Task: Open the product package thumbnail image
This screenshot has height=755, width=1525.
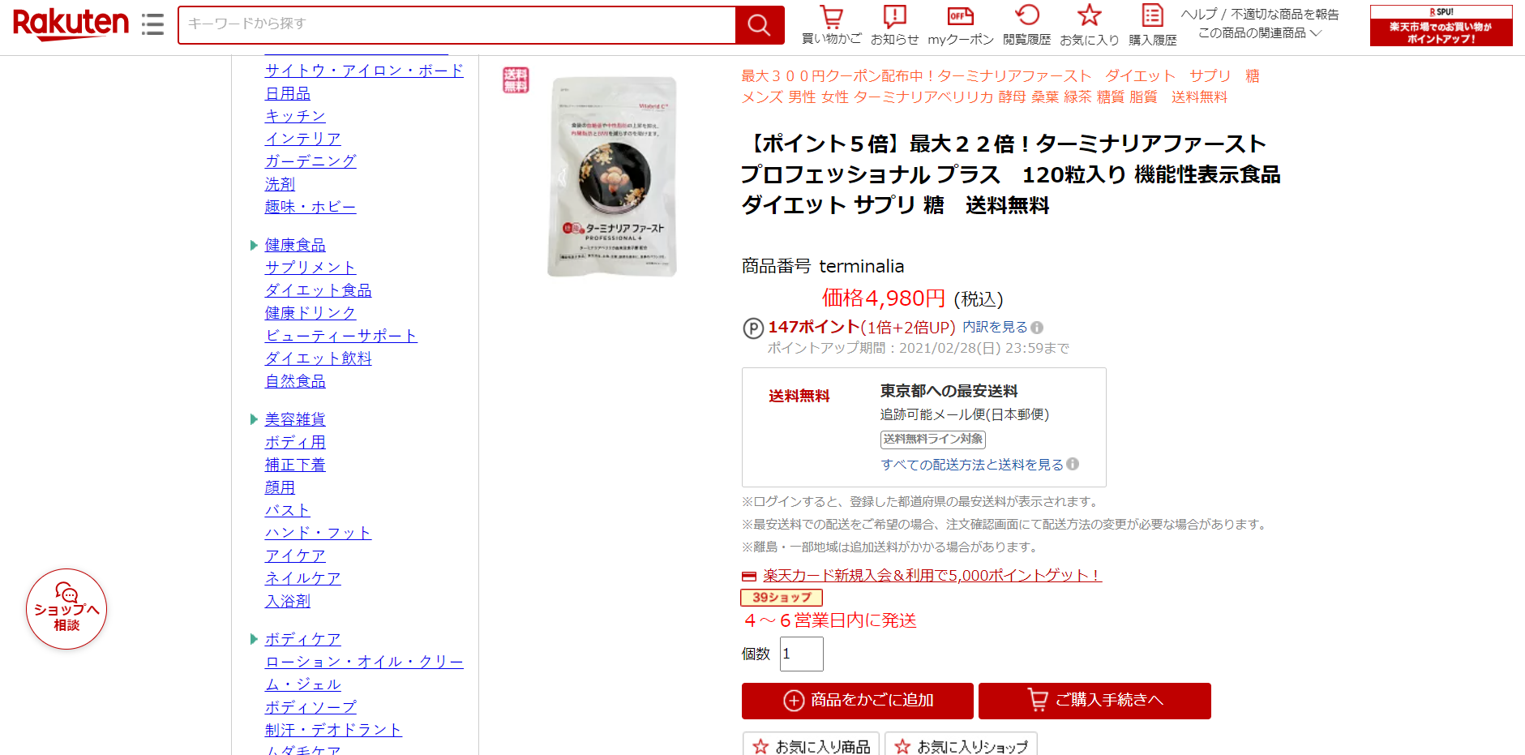Action: click(612, 177)
